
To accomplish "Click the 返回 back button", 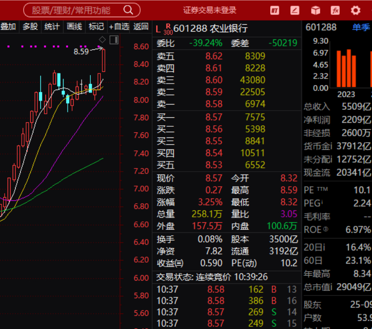I will (141, 27).
